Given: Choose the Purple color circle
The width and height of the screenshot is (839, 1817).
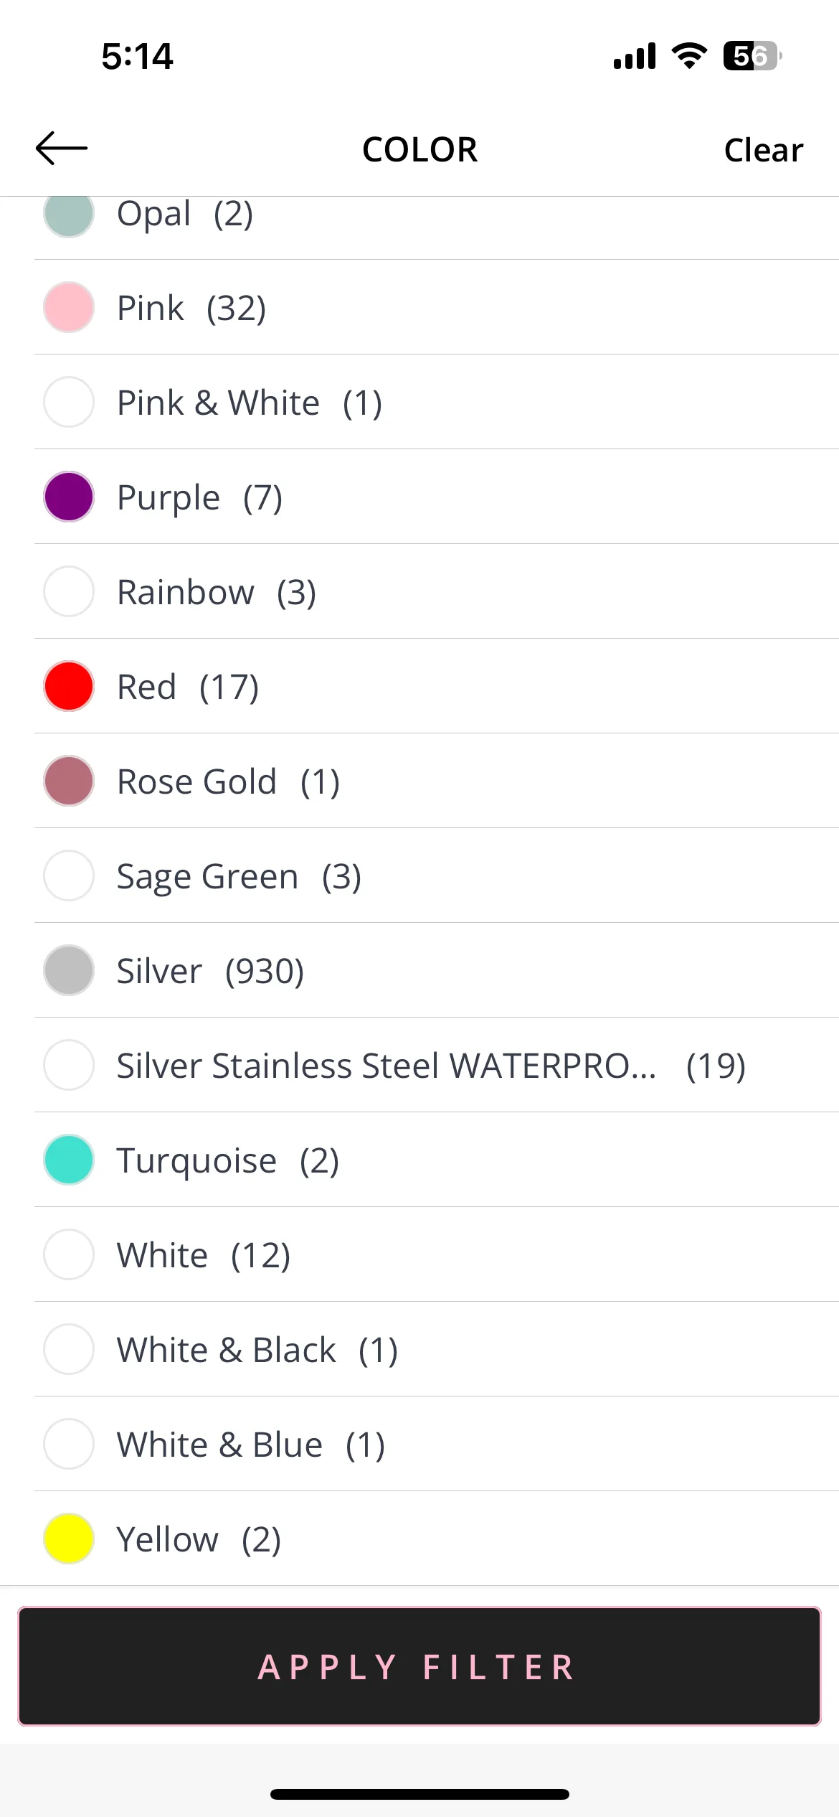Looking at the screenshot, I should point(69,497).
